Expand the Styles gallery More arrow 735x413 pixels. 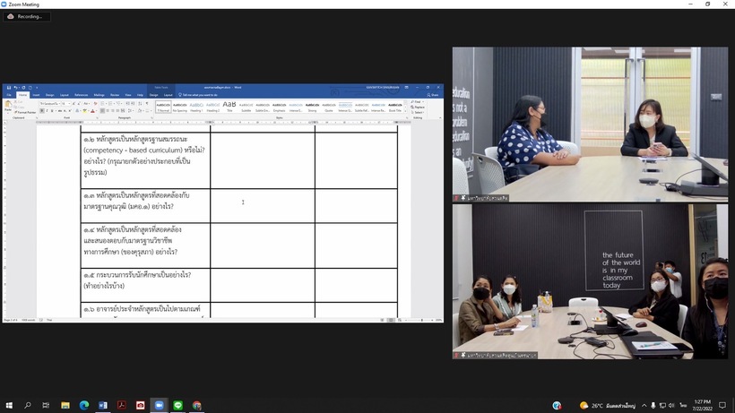coord(405,111)
